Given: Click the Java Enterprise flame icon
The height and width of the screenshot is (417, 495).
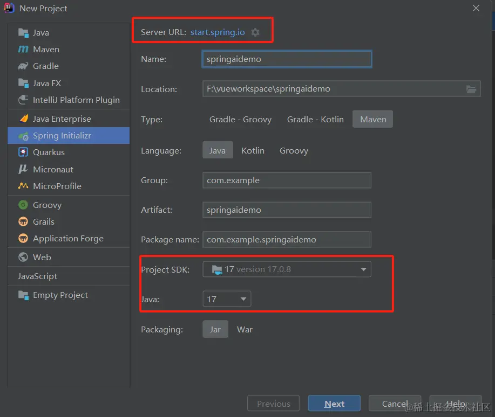Looking at the screenshot, I should (24, 119).
